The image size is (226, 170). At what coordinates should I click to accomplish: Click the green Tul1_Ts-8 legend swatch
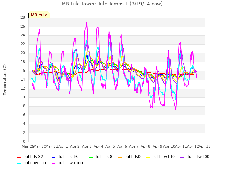click(x=90, y=157)
